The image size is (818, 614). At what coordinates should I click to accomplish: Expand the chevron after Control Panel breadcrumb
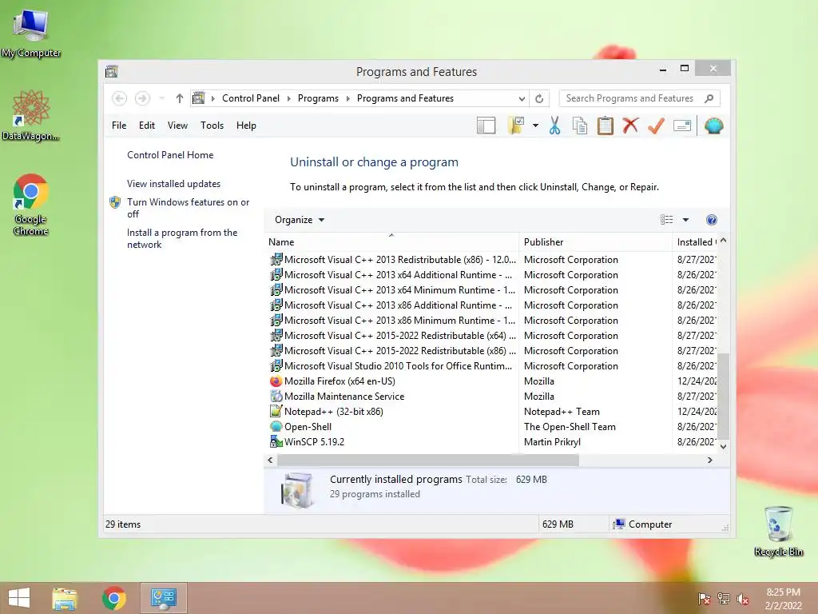[288, 98]
